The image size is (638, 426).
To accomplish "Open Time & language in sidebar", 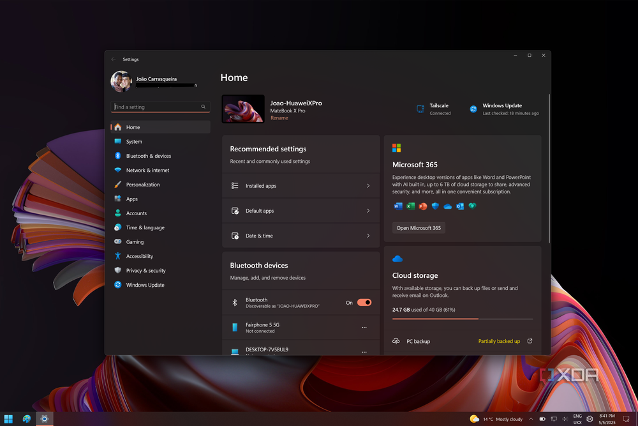I will (160, 227).
